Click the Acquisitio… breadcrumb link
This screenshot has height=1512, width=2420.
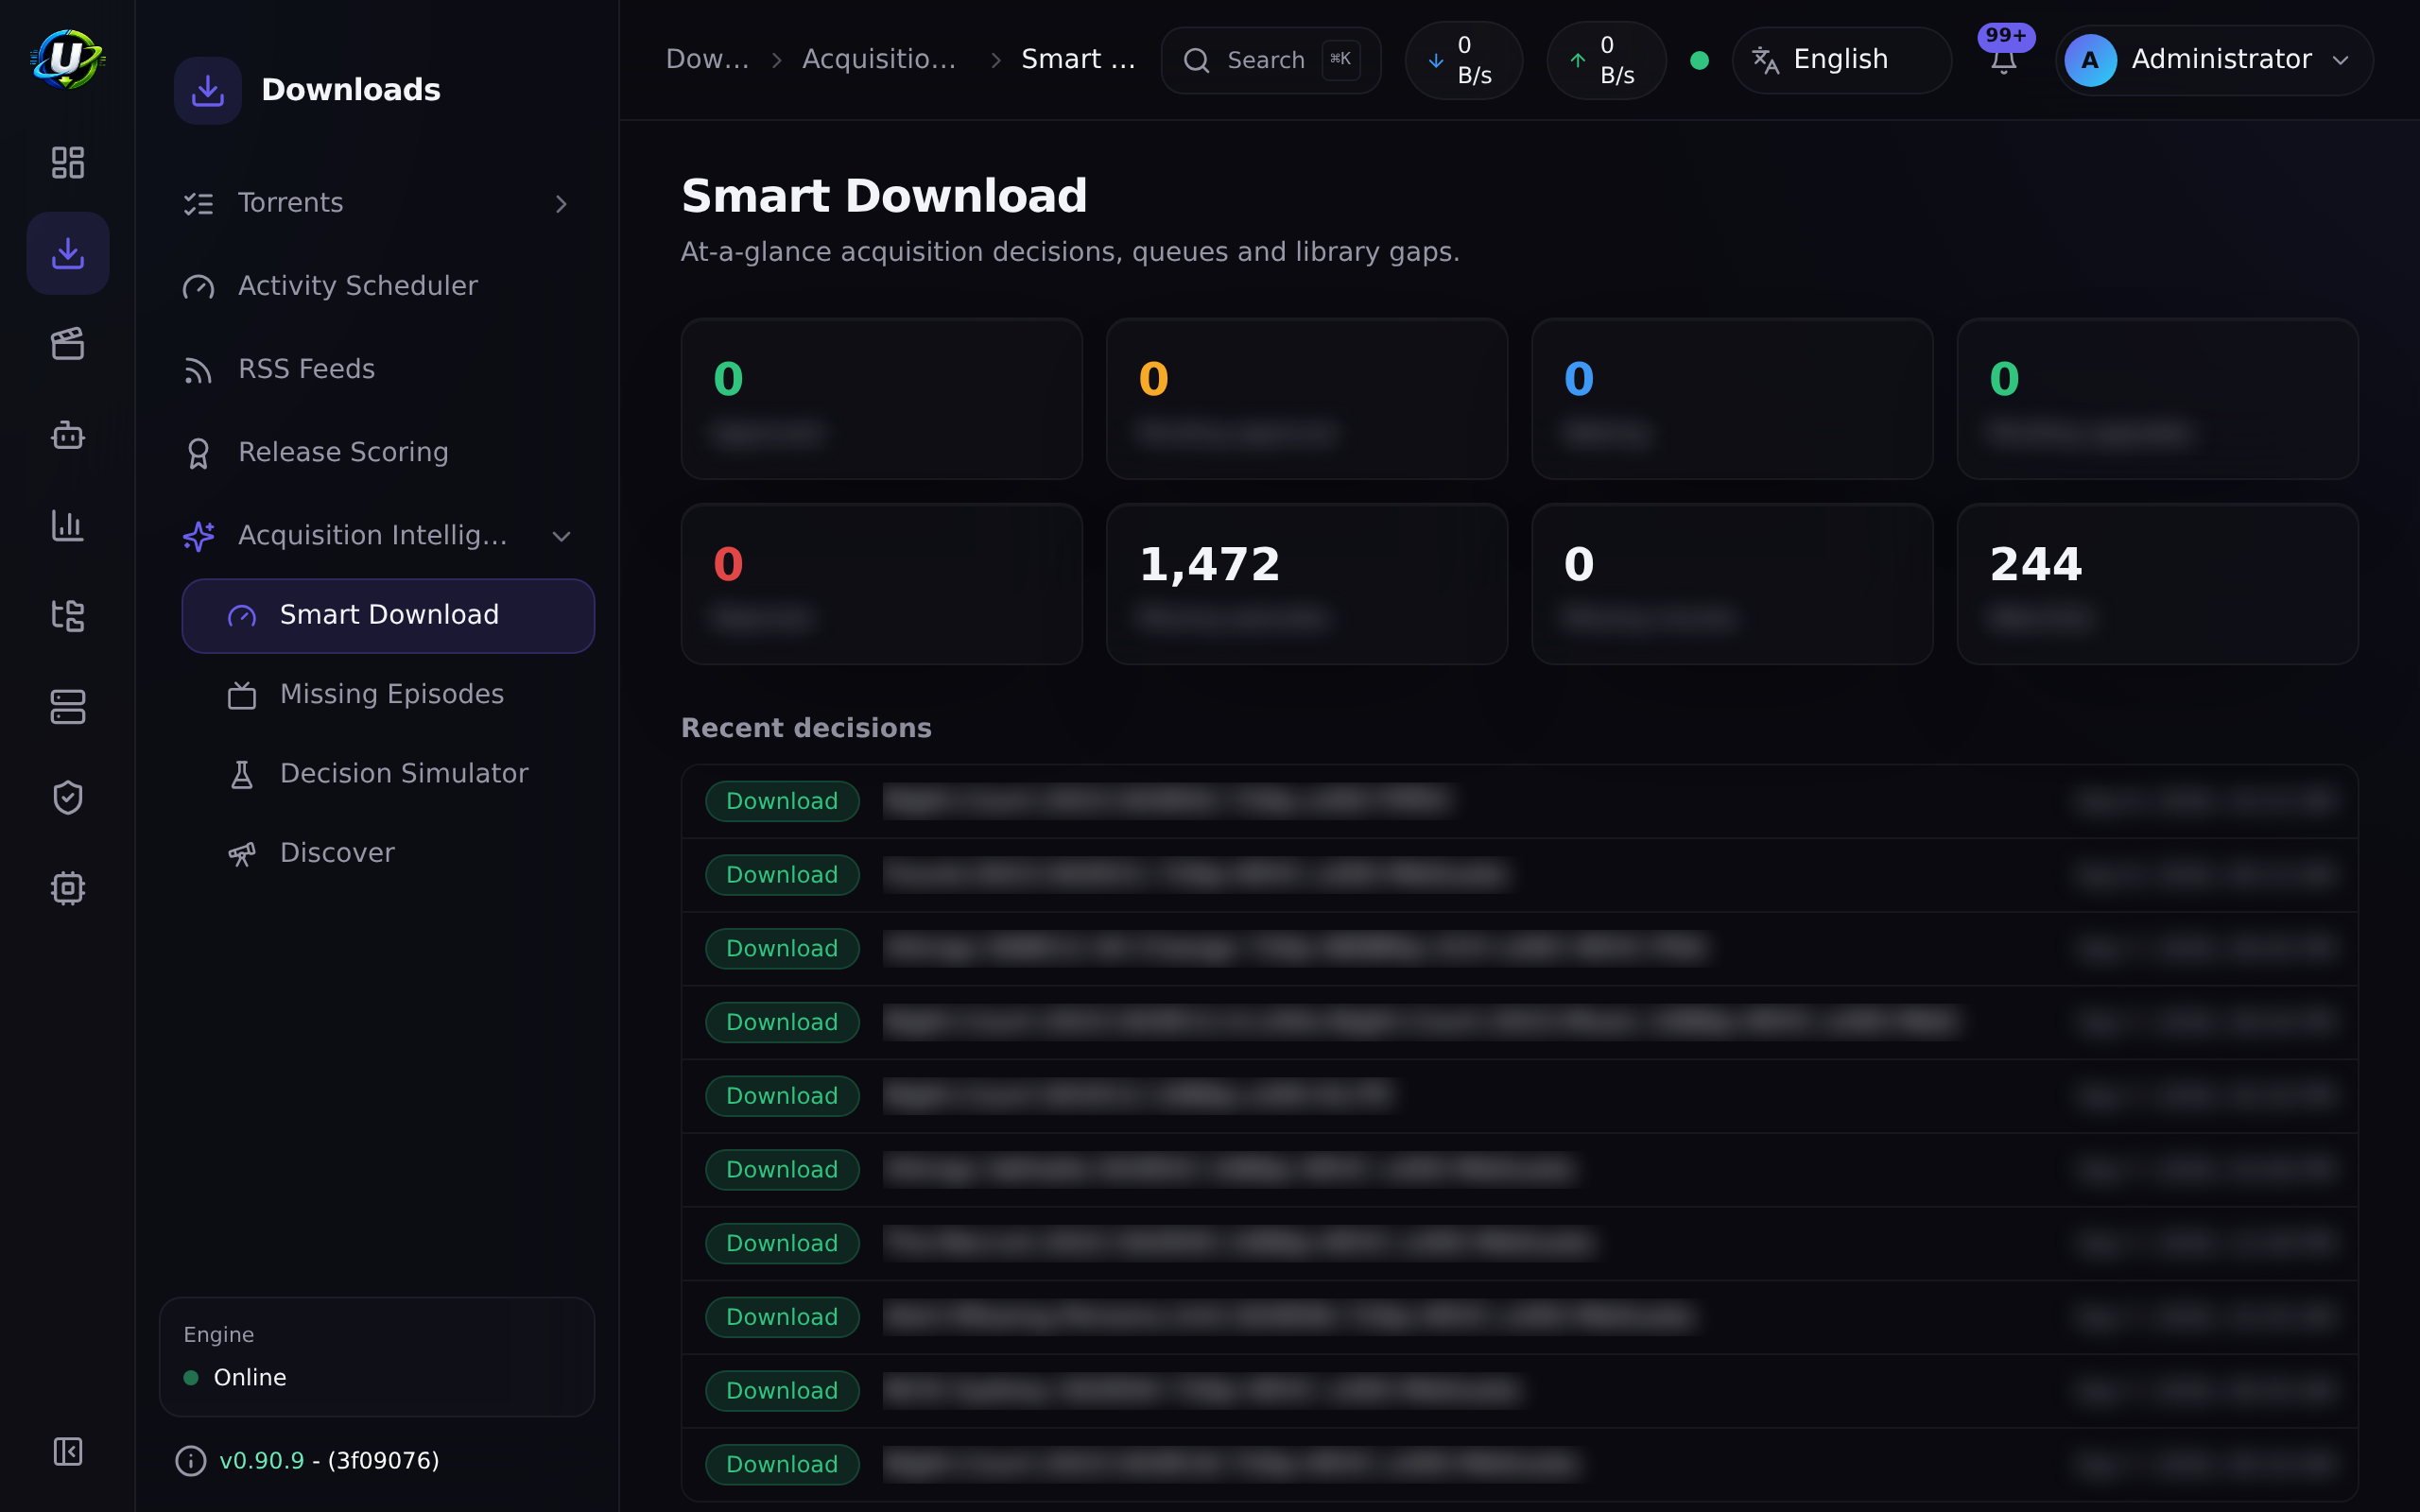tap(879, 60)
